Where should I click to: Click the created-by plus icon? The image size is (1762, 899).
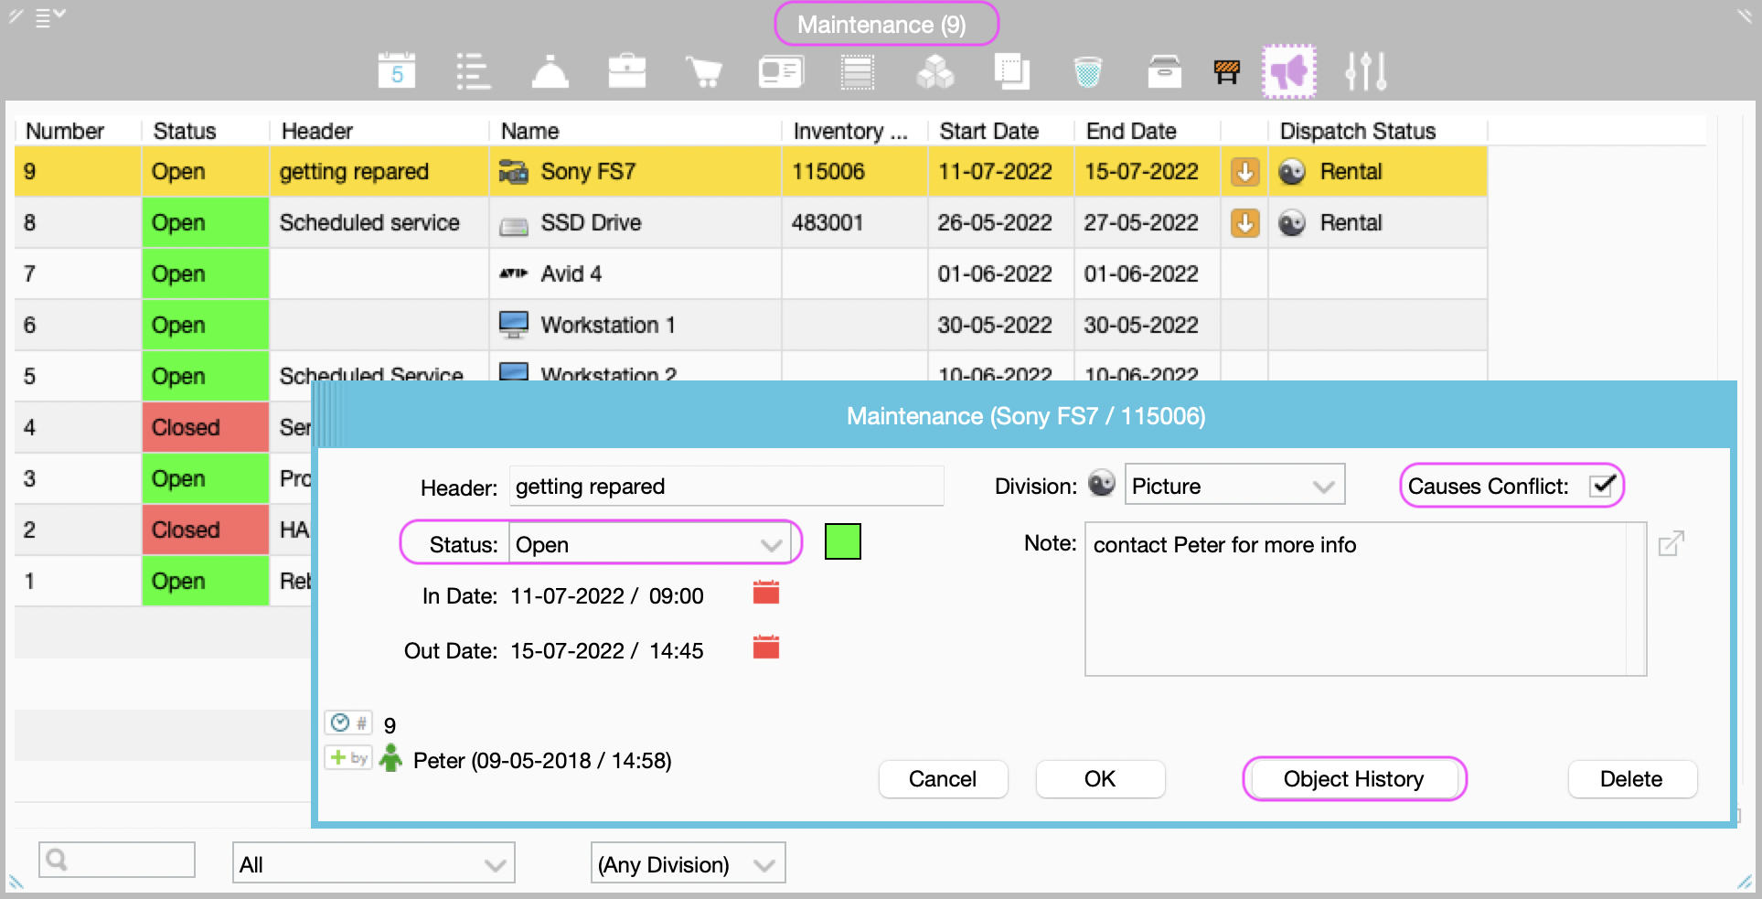click(x=348, y=757)
